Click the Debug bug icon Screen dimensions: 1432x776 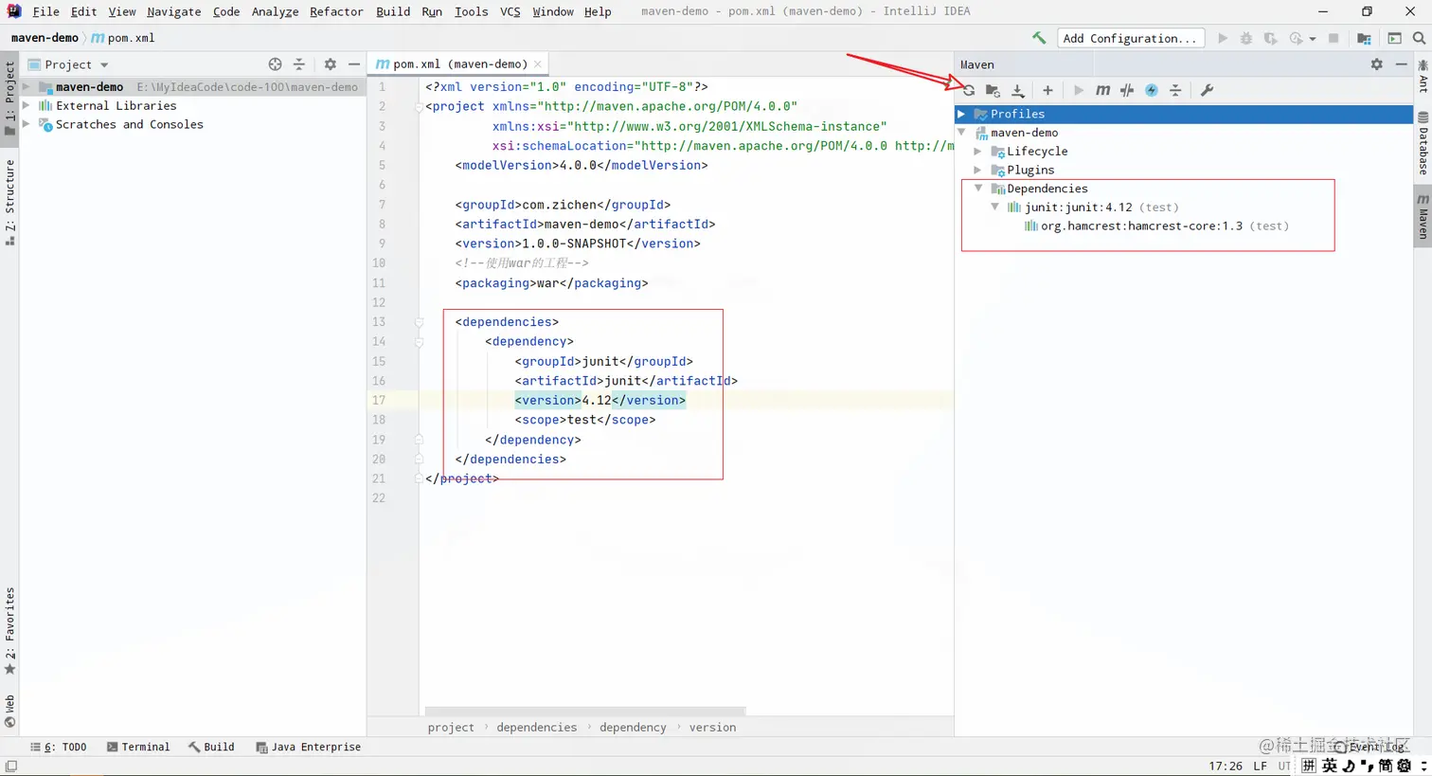[x=1246, y=38]
